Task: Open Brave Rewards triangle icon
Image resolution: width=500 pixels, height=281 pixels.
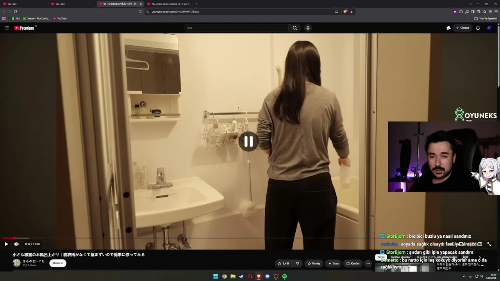Action: click(x=351, y=12)
